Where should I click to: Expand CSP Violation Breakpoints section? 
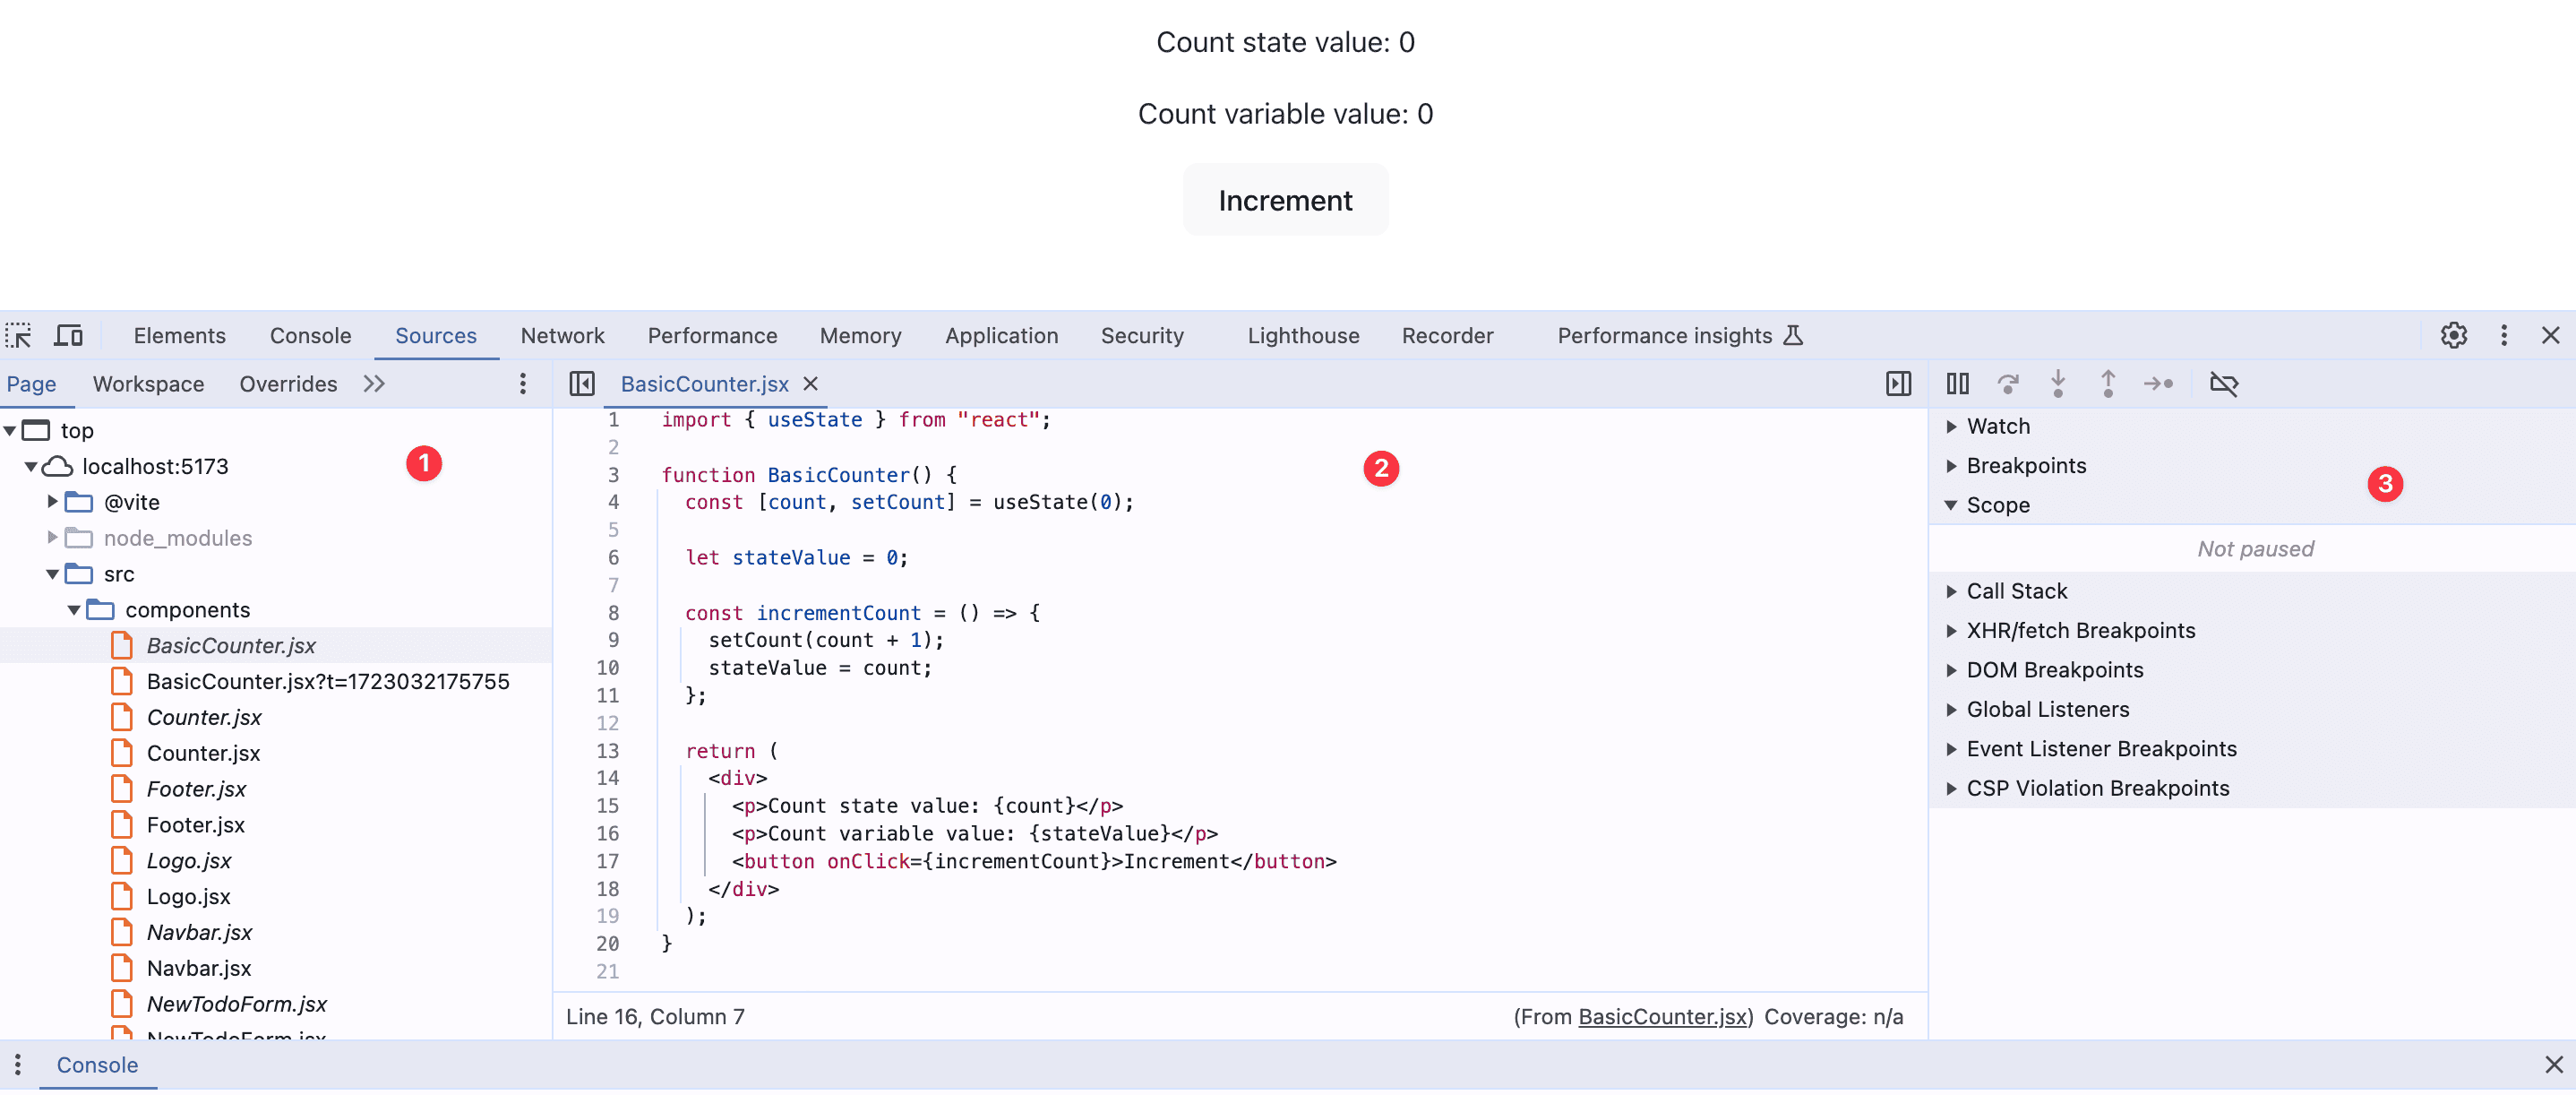[x=1951, y=789]
